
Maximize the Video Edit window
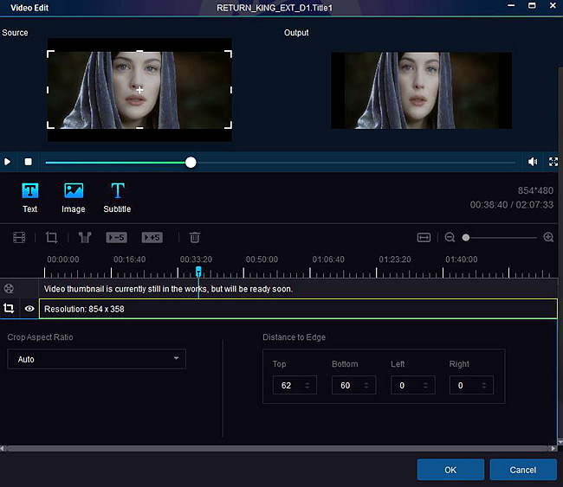pyautogui.click(x=532, y=5)
